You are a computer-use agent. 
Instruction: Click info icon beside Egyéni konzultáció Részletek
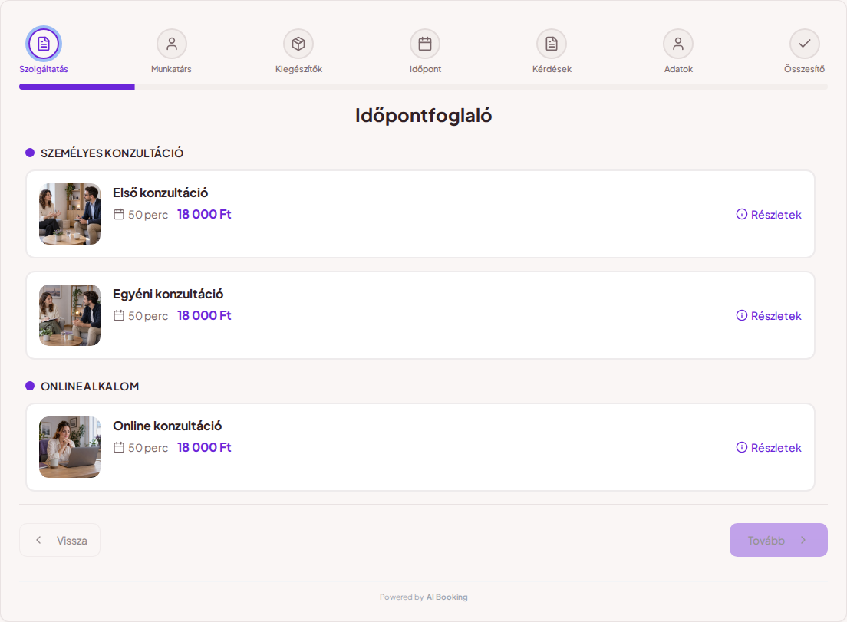(x=742, y=315)
